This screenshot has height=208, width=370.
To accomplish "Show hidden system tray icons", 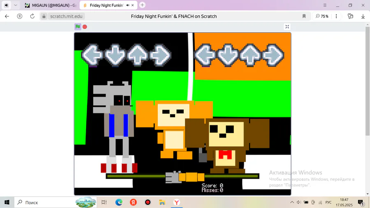I will pos(292,202).
